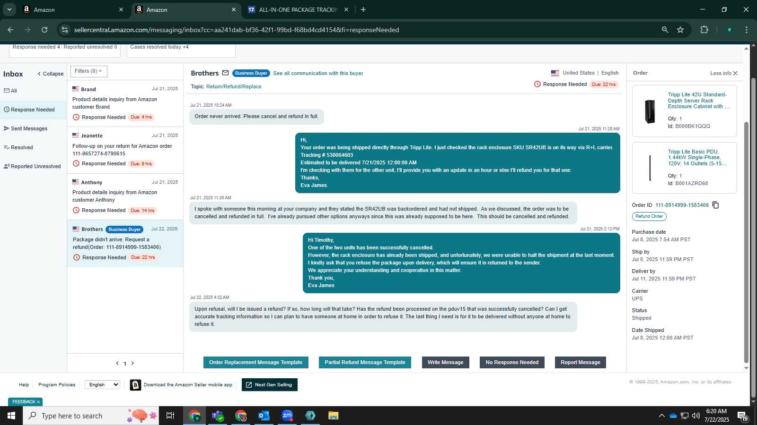Open the tab search dropdown arrow
757x425 pixels.
click(x=9, y=9)
